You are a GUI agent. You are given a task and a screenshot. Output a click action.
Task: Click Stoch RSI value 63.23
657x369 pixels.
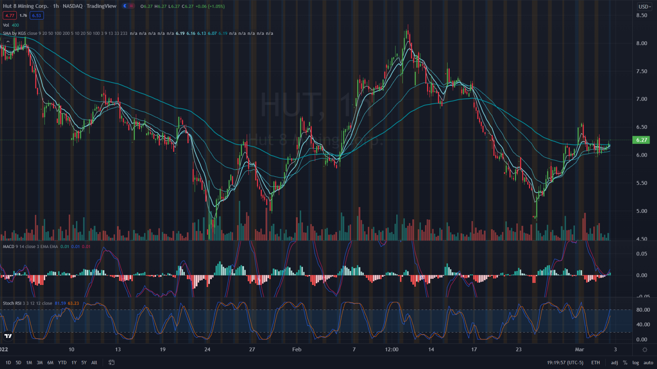click(73, 303)
